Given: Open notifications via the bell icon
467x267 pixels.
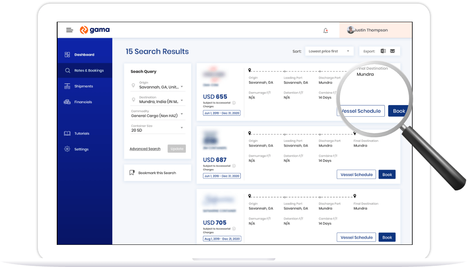Looking at the screenshot, I should [x=325, y=30].
